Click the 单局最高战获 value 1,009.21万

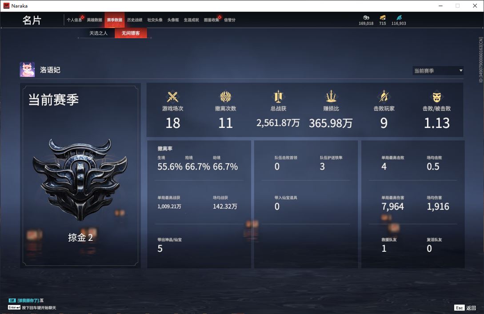[169, 207]
